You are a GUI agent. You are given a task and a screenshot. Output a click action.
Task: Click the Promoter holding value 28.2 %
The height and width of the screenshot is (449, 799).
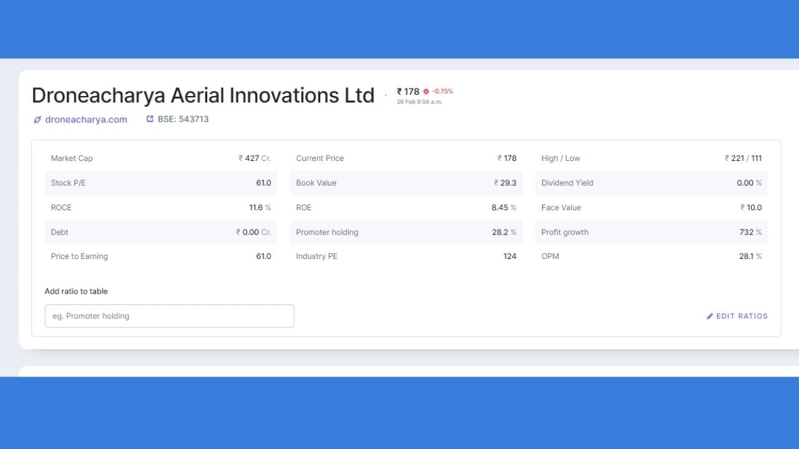[504, 232]
